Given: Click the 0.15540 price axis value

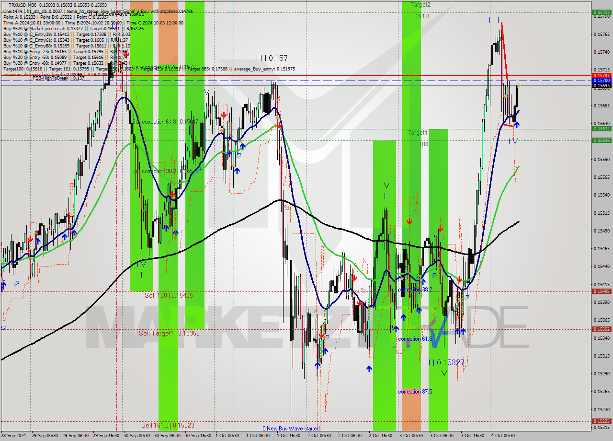Looking at the screenshot, I should [602, 195].
